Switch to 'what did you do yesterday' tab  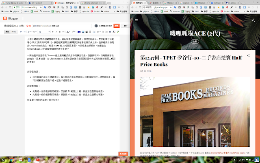[x=15, y=3]
